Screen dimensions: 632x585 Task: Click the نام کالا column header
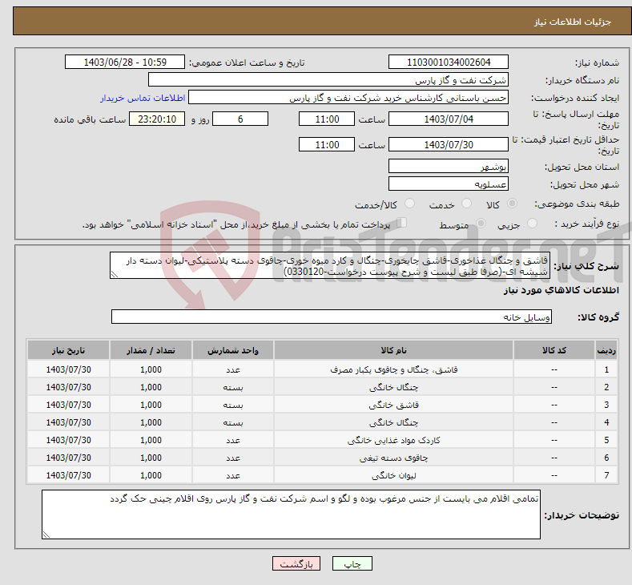click(393, 350)
